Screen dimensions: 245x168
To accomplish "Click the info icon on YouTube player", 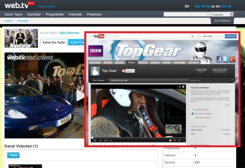I will [x=183, y=86].
